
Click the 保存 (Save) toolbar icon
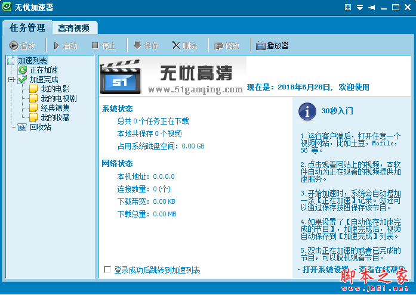[137, 45]
